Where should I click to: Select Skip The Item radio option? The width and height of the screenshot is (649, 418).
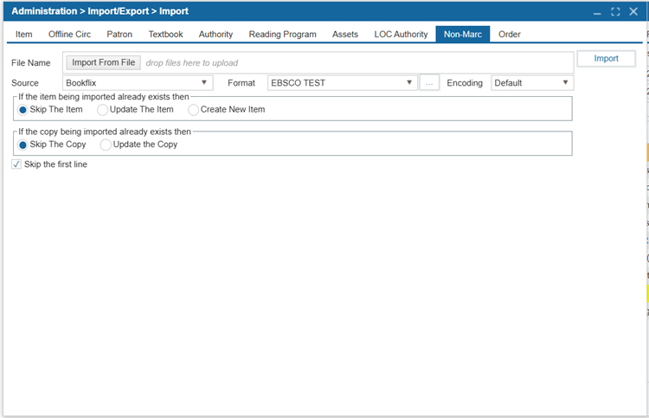(x=23, y=110)
